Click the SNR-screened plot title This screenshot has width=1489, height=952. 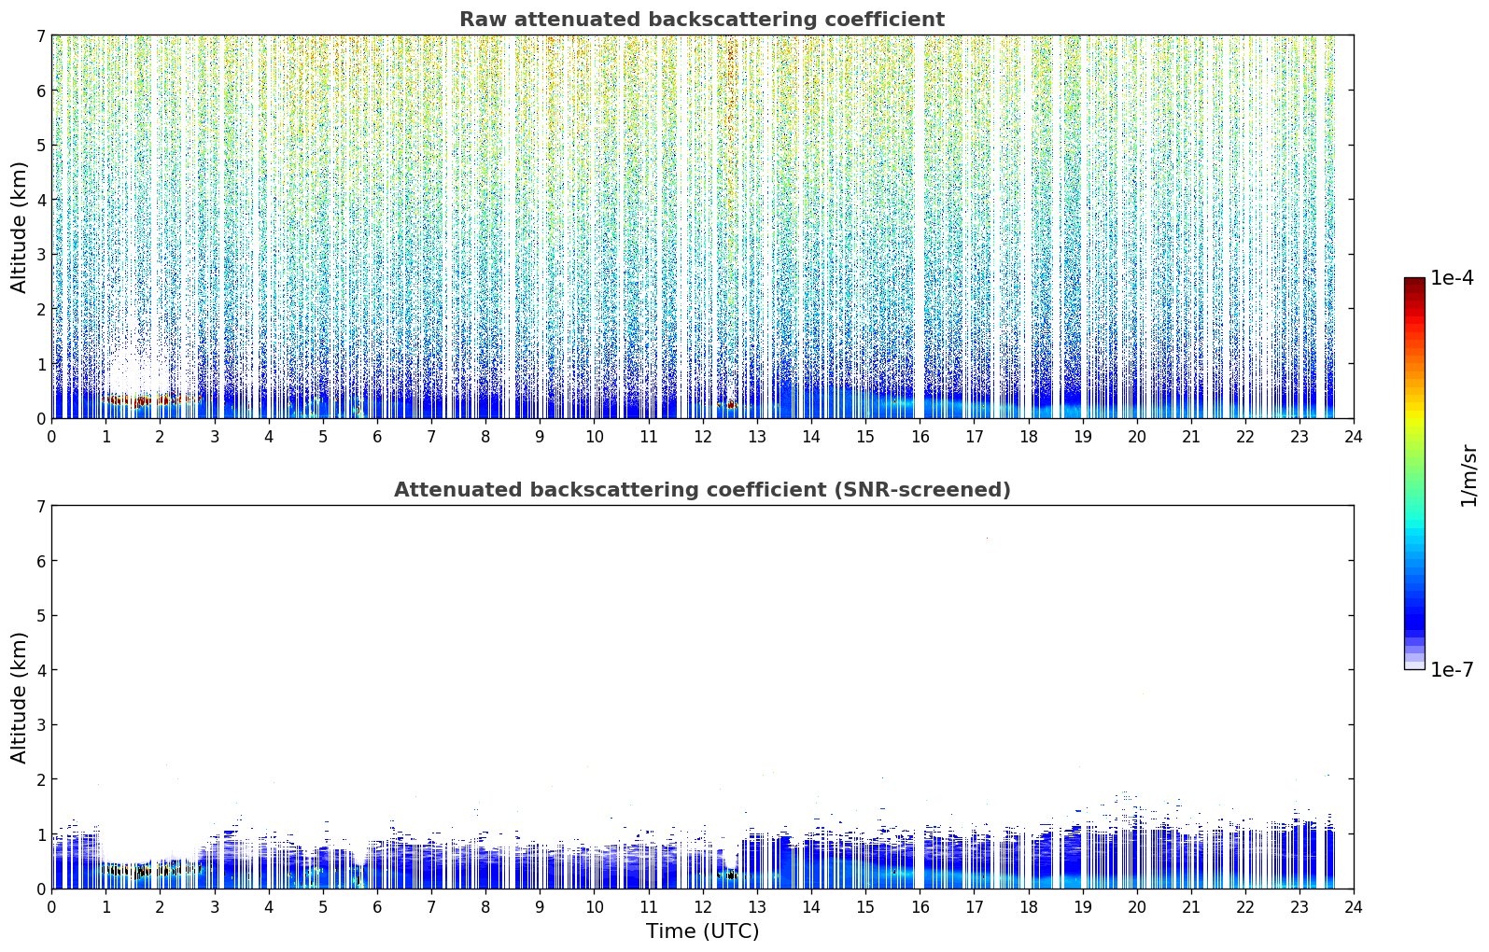tap(702, 490)
